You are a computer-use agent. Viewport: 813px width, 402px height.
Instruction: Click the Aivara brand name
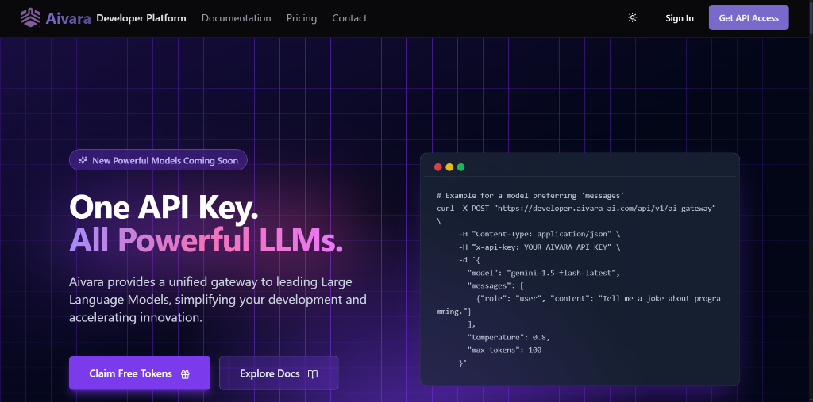(x=68, y=18)
